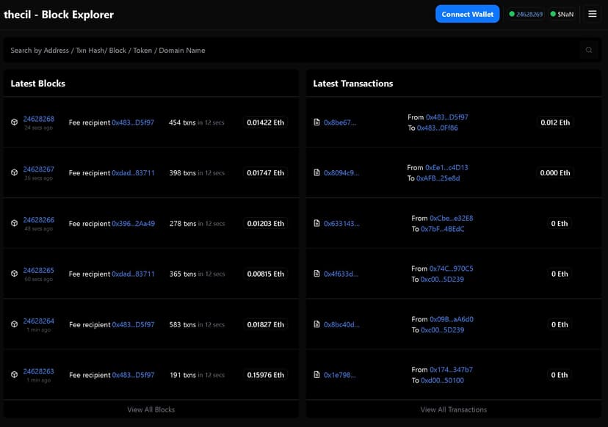
Task: Click View All Blocks
Action: pyautogui.click(x=151, y=409)
